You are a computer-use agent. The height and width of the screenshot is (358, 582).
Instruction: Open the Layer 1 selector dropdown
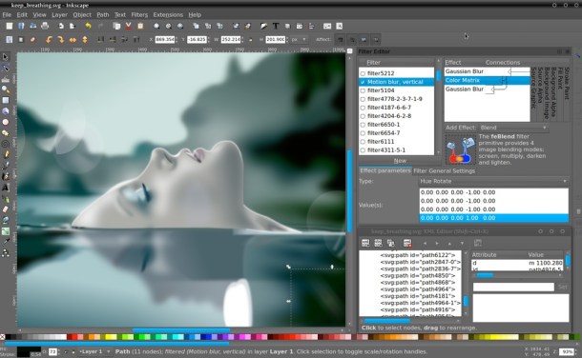(95, 351)
